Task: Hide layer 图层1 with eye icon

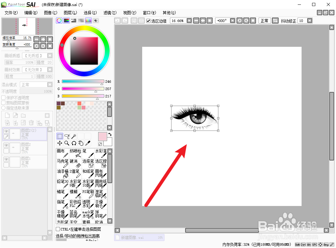Action: (x=6, y=159)
